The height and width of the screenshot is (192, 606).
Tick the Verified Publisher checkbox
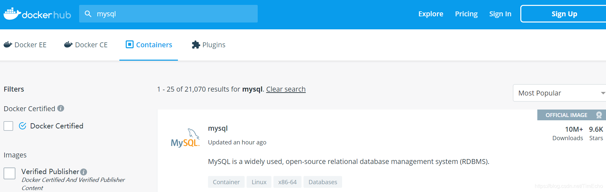(9, 173)
